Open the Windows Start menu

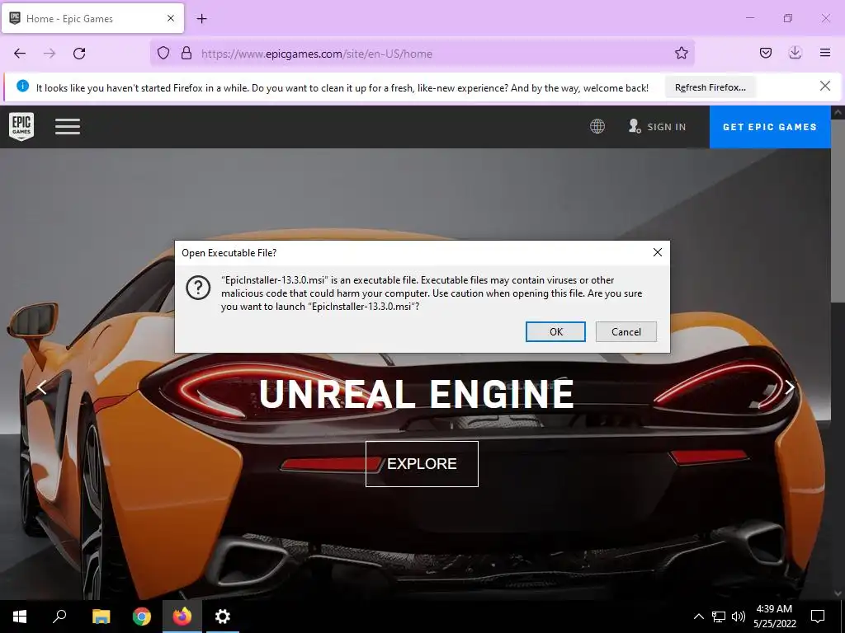click(x=20, y=617)
